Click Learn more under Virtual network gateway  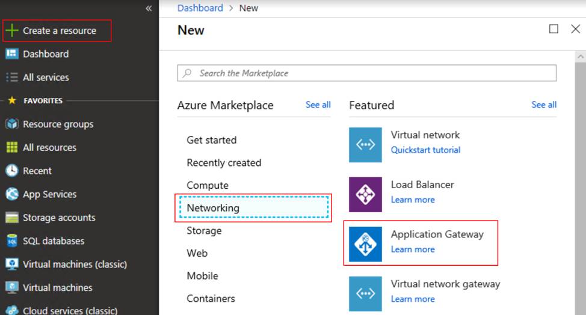(x=413, y=299)
